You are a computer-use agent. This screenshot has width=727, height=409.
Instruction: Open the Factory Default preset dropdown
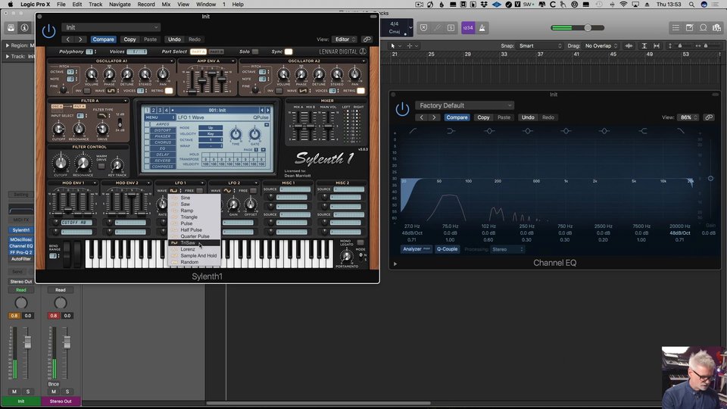[464, 105]
